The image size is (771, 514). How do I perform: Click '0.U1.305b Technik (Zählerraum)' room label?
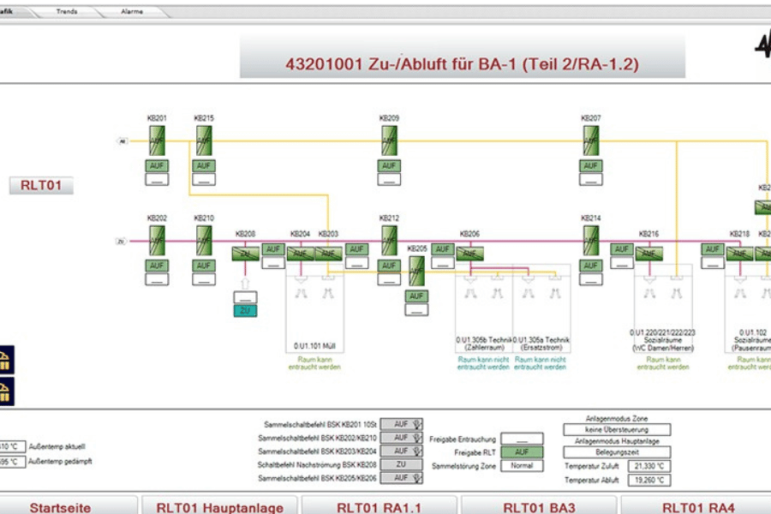(x=484, y=344)
